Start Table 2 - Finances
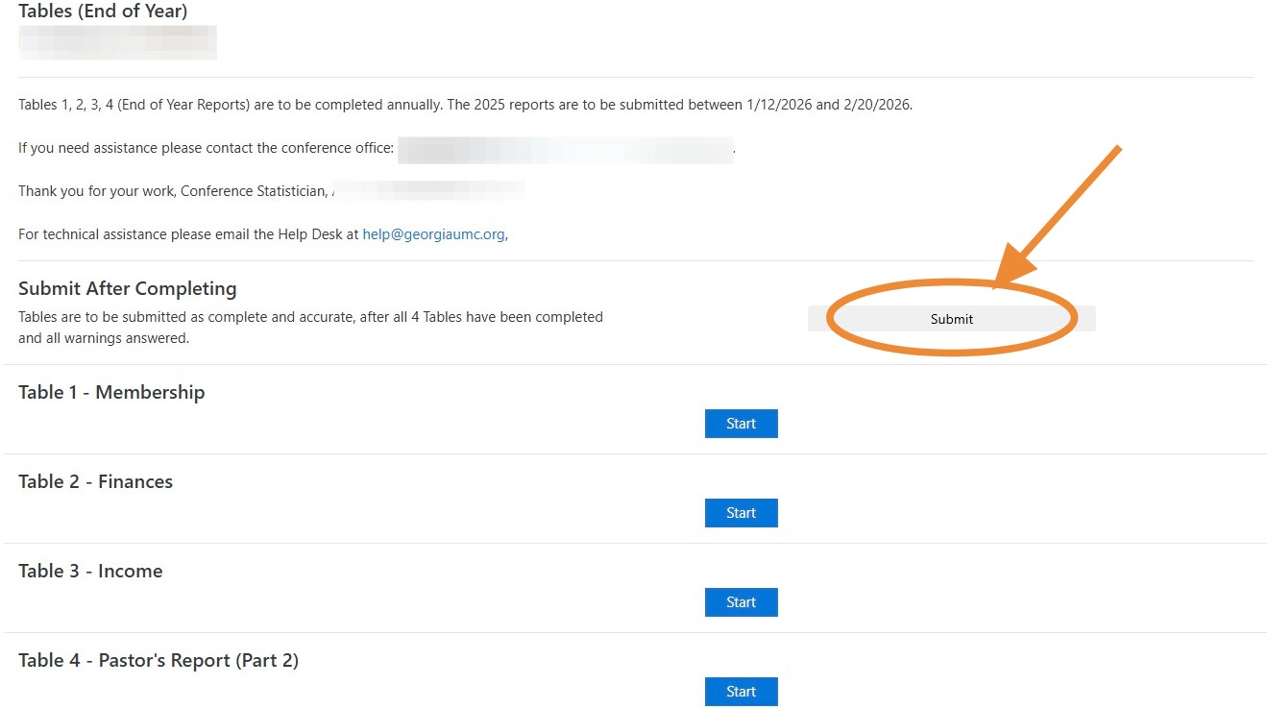 pos(741,513)
